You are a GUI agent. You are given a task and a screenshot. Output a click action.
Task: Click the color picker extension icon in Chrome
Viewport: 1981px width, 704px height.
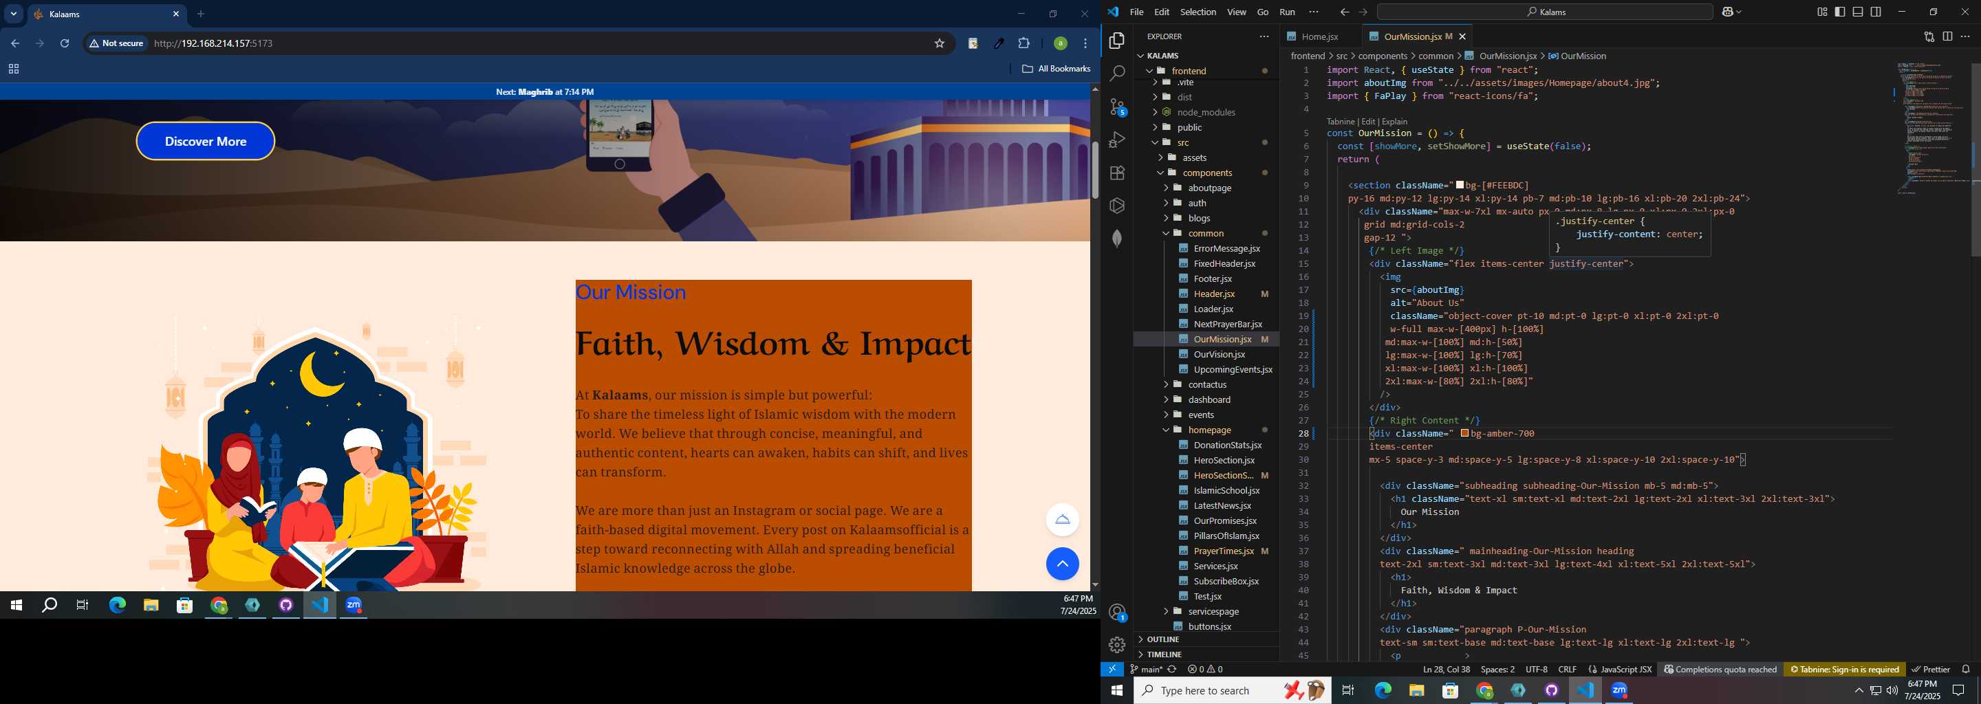(998, 44)
